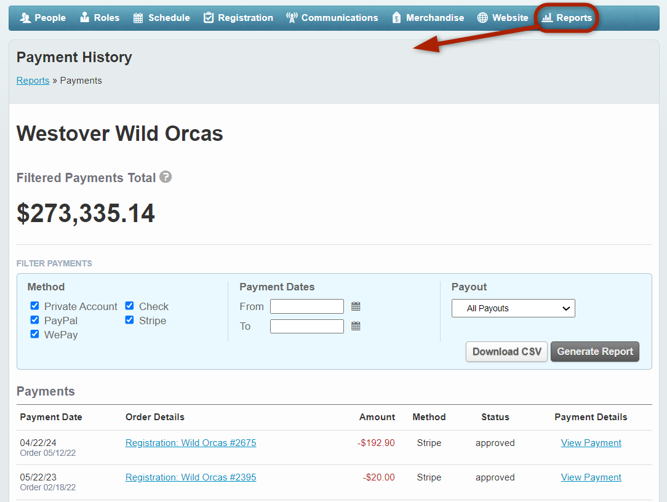Uncheck the PayPal method checkbox
The width and height of the screenshot is (667, 502).
pyautogui.click(x=35, y=320)
